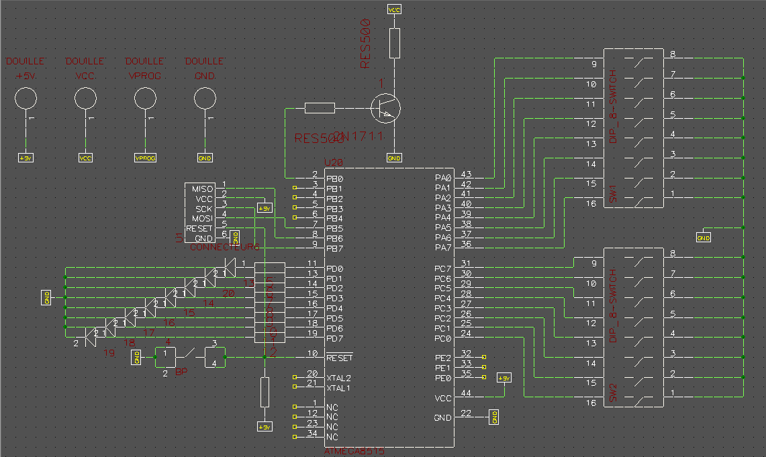Select the DOUILLE VPROG socket circle

(145, 99)
